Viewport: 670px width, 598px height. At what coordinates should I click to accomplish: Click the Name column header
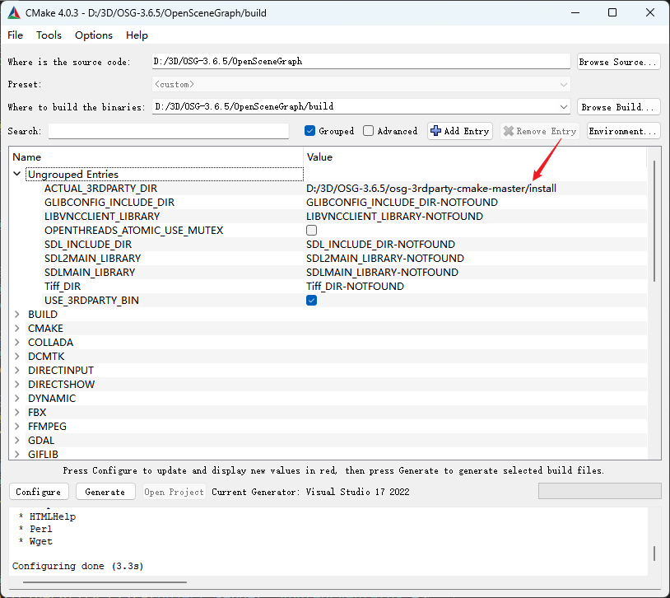point(156,157)
